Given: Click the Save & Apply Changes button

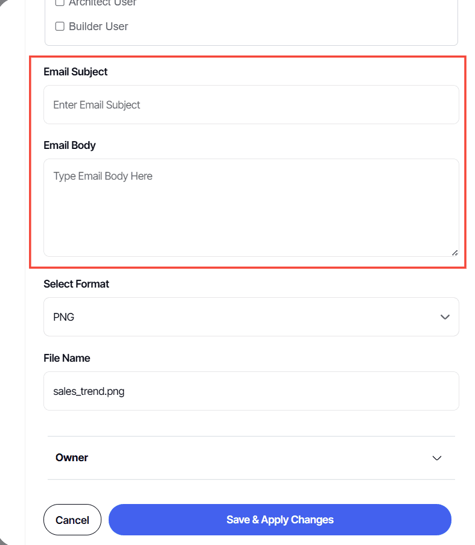Looking at the screenshot, I should click(279, 519).
